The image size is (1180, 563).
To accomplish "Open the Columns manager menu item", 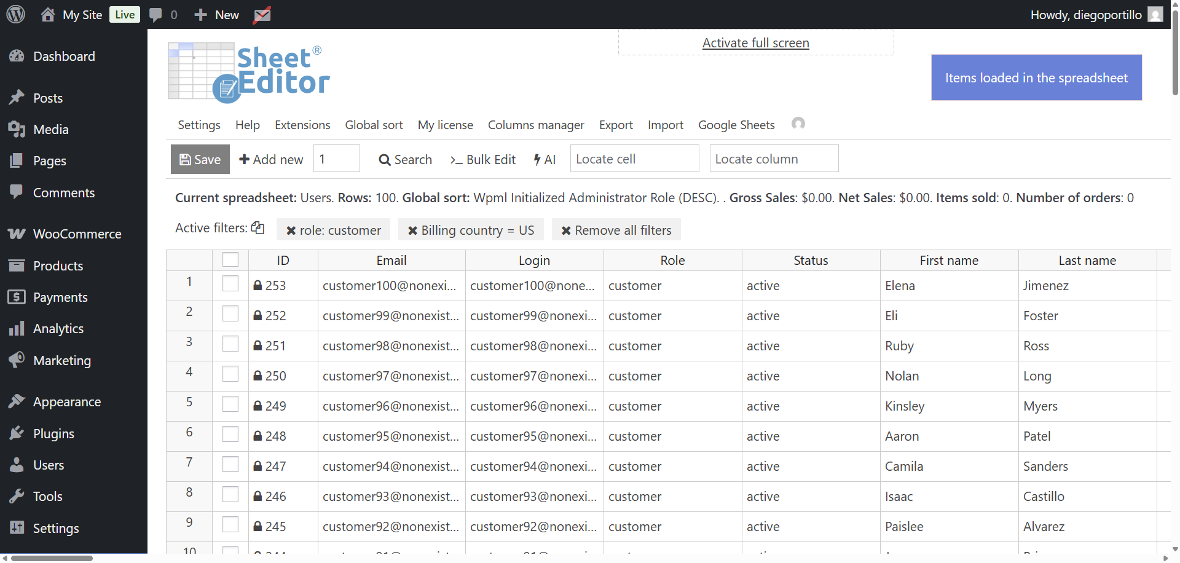I will tap(535, 125).
